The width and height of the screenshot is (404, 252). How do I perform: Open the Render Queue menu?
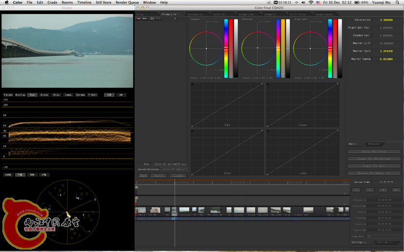(127, 2)
